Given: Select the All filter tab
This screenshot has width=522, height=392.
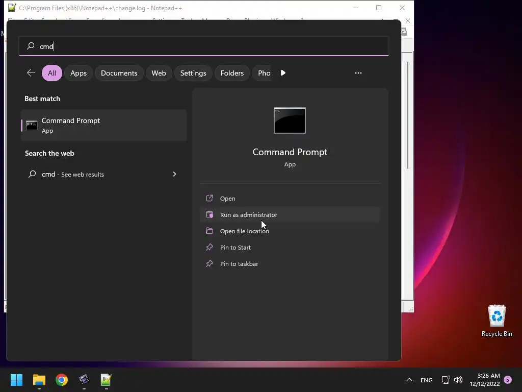Looking at the screenshot, I should click(x=52, y=73).
